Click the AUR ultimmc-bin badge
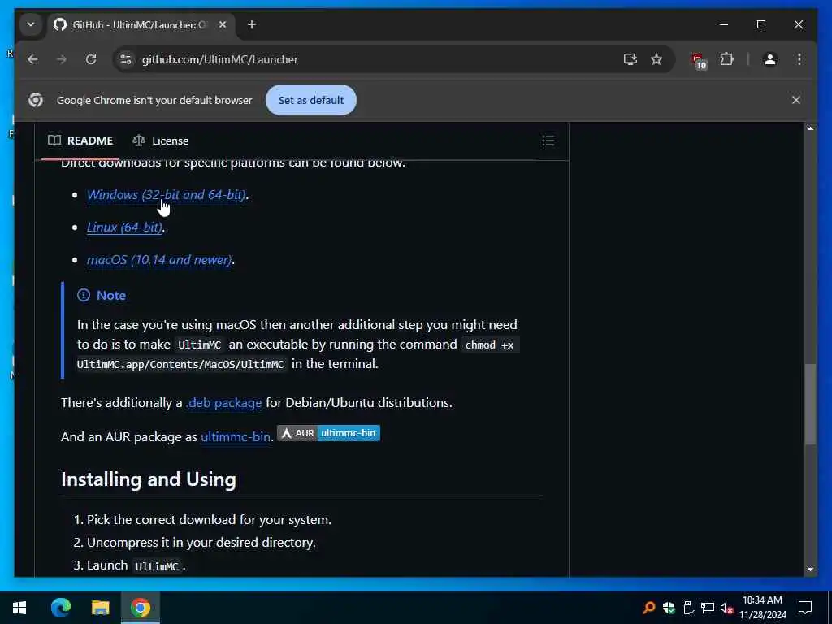 coord(328,433)
